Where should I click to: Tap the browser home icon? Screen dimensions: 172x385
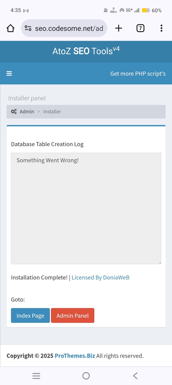coord(11,28)
